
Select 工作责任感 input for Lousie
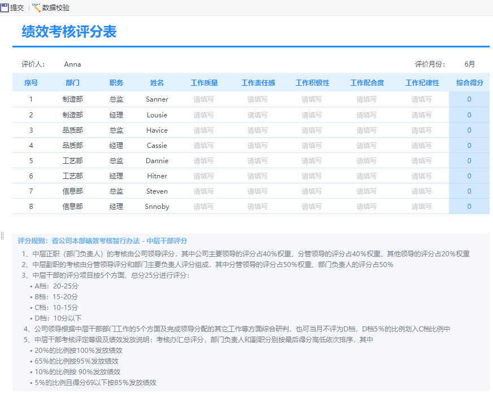(x=258, y=115)
